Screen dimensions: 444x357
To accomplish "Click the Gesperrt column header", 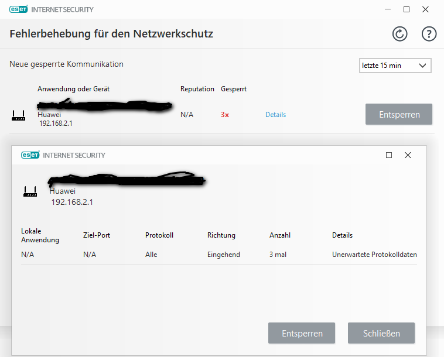I will tap(234, 89).
